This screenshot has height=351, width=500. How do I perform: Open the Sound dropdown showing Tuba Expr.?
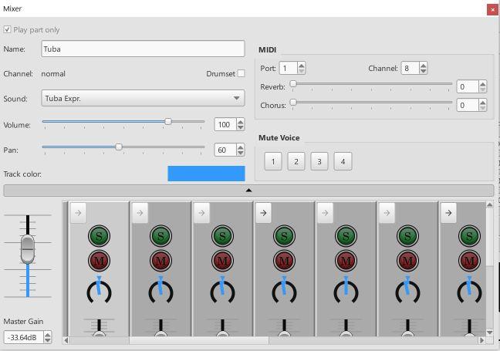143,98
